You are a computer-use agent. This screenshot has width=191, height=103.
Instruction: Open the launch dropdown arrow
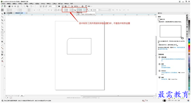point(92,6)
